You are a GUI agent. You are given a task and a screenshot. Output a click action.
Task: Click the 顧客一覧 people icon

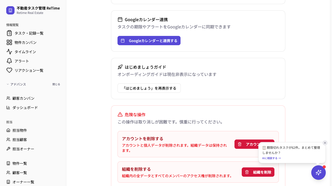[x=8, y=173]
